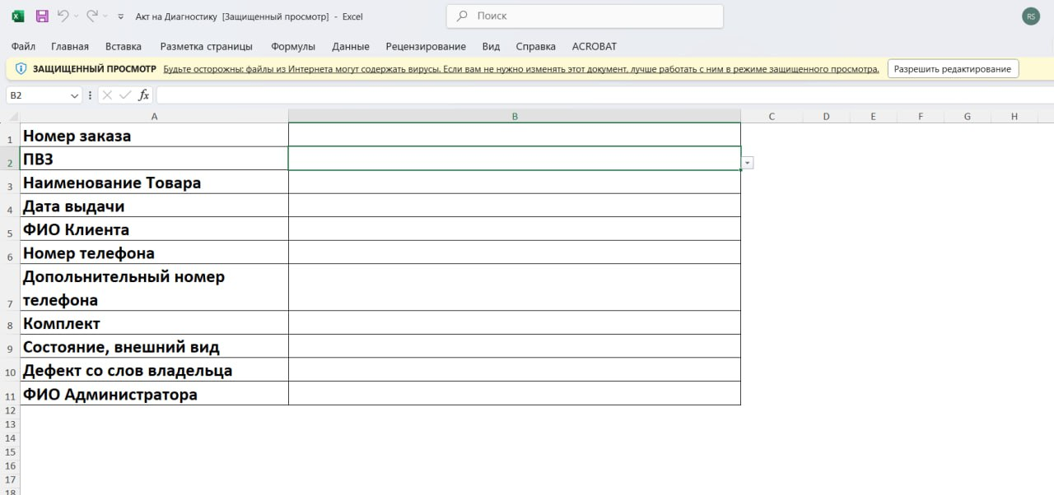
Task: Open the Справка tab
Action: pyautogui.click(x=536, y=46)
